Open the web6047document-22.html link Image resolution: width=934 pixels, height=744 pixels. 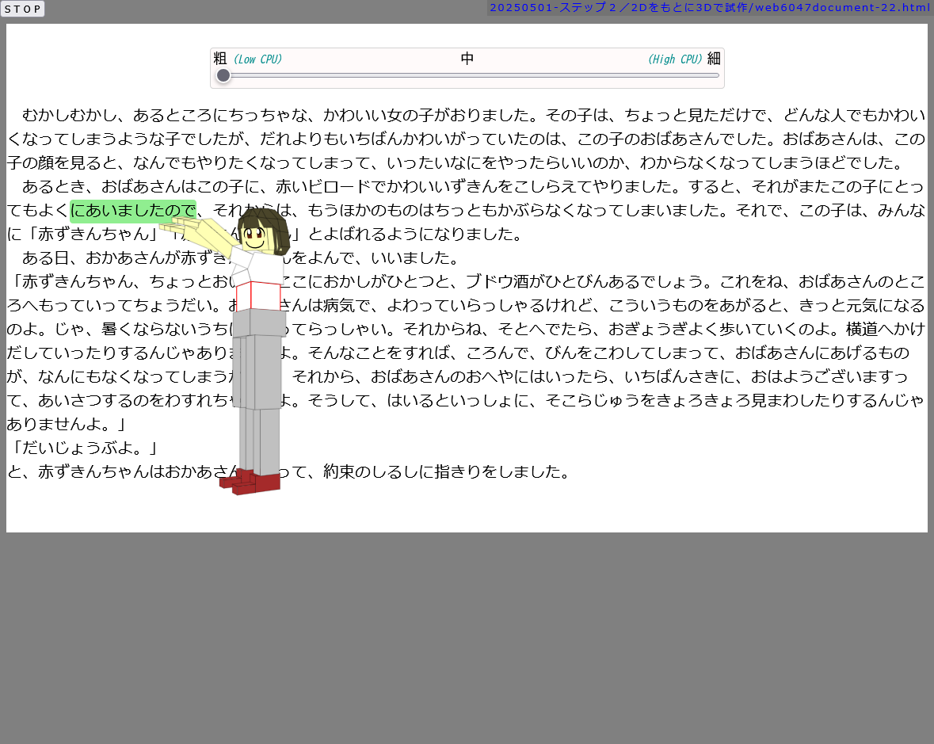pos(710,8)
